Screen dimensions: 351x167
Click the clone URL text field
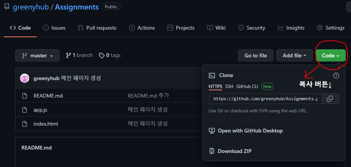tap(265, 99)
